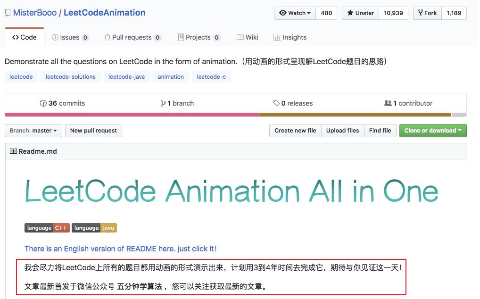Click the brown Java language bar segment

coord(355,115)
